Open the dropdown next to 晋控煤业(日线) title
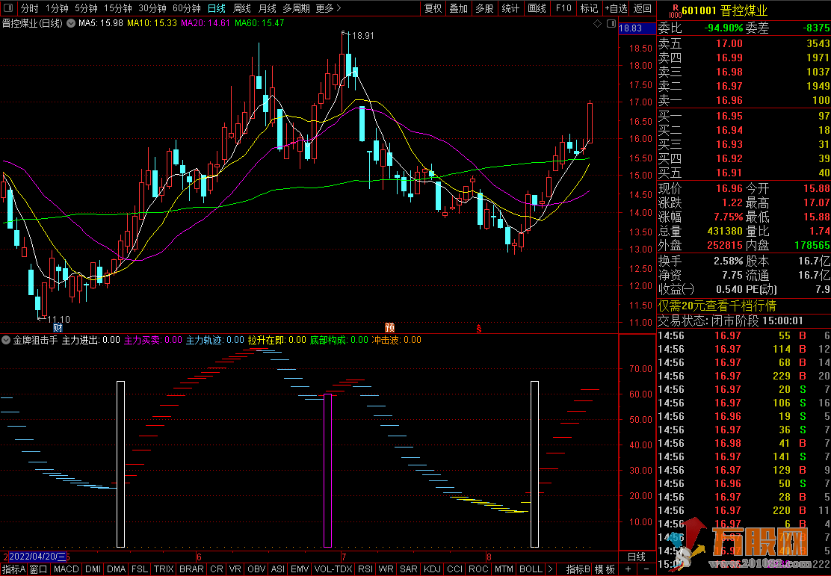This screenshot has height=576, width=831. pos(71,24)
